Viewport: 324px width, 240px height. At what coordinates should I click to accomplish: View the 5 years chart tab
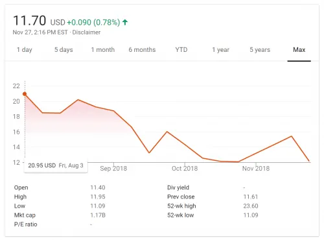(260, 50)
